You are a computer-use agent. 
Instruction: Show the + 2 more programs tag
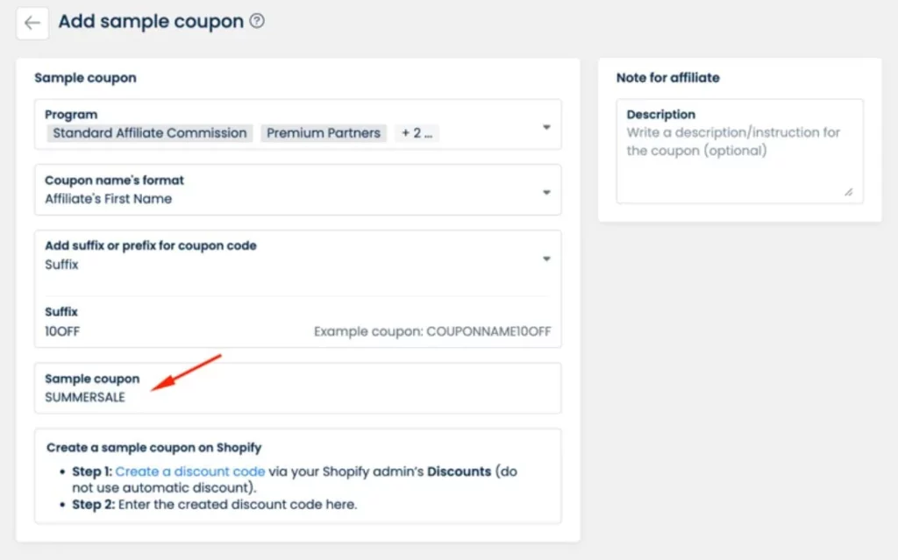click(x=417, y=133)
